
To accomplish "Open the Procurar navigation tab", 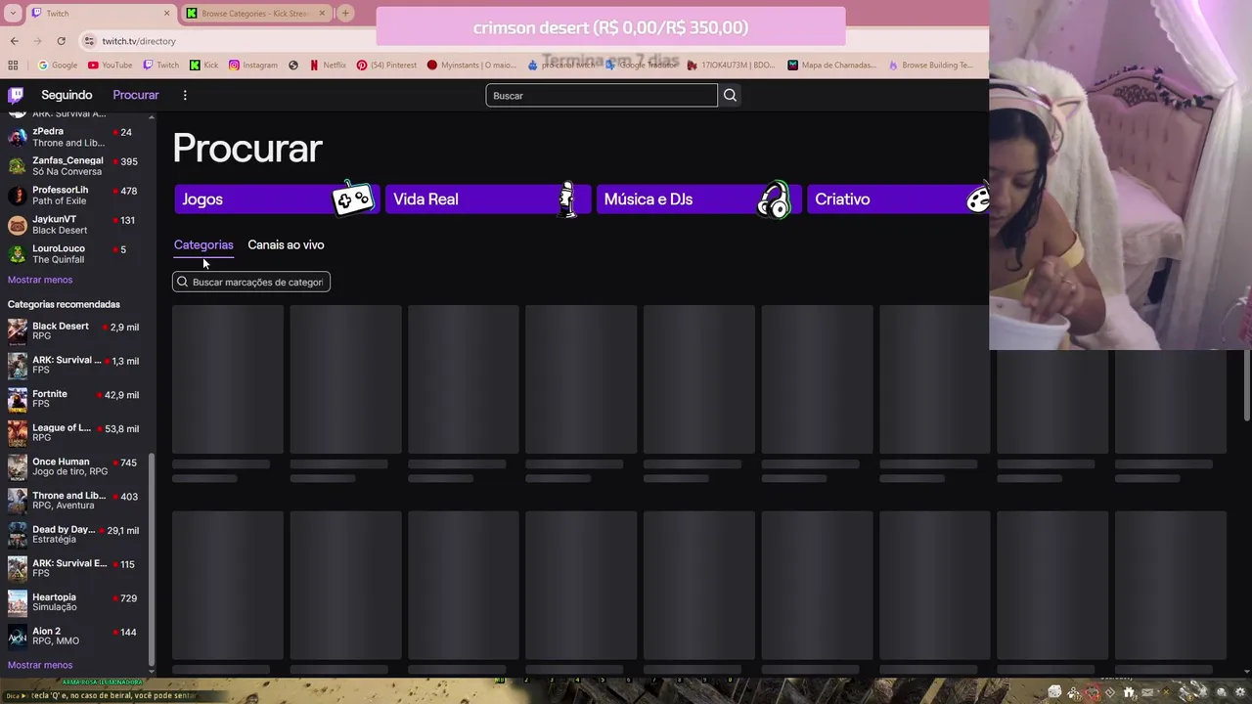I will click(136, 95).
